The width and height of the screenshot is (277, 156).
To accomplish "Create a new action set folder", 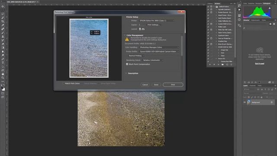I will click(222, 65).
